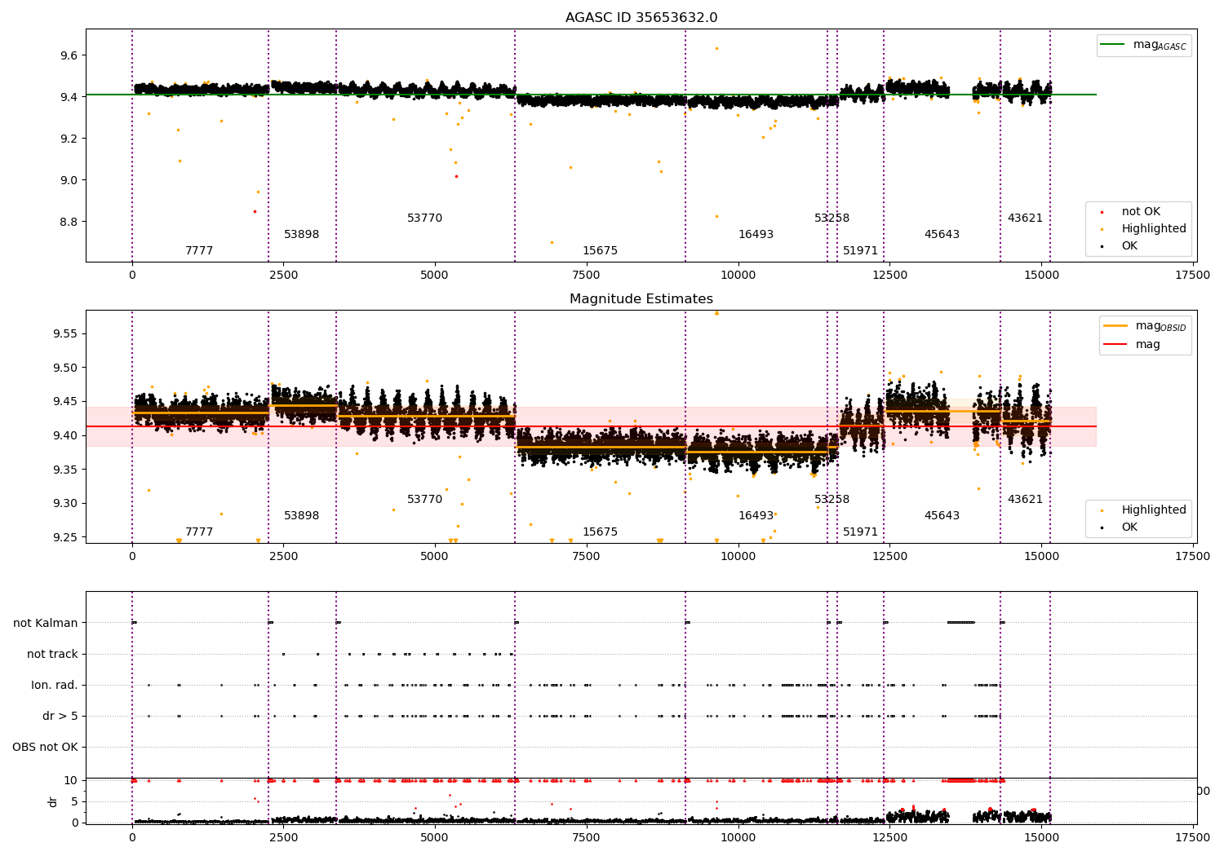Click obsid label 53258 in Magnitude Estimates plot
The width and height of the screenshot is (1224, 856).
point(832,500)
